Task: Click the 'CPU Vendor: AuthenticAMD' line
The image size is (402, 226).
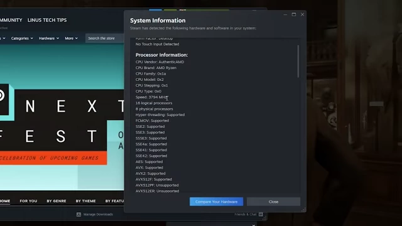Action: pos(160,62)
